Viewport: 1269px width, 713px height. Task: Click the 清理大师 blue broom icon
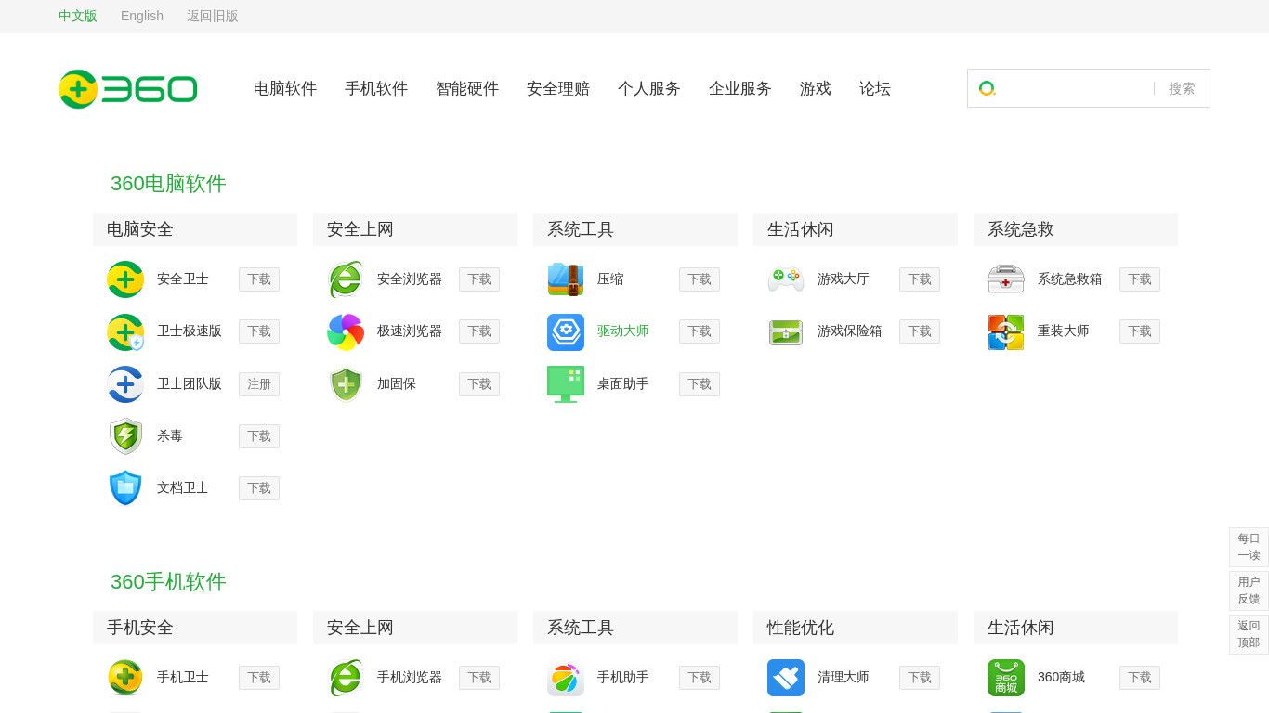pyautogui.click(x=786, y=678)
